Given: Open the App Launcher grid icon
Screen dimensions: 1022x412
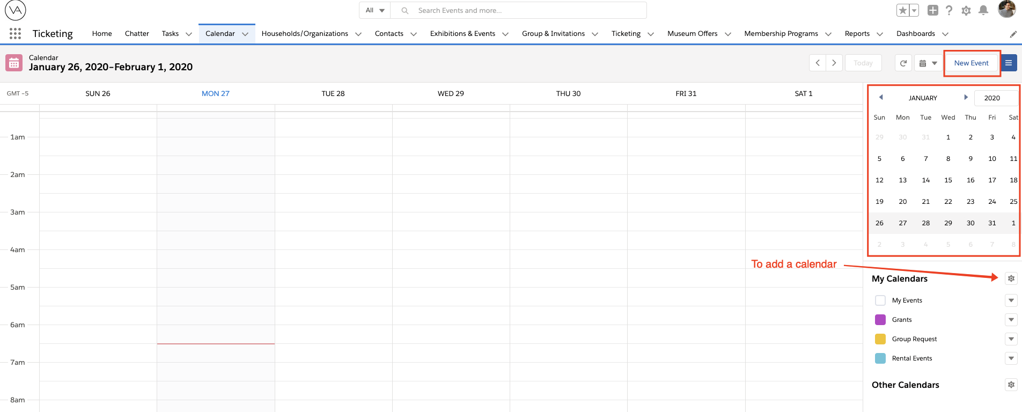Looking at the screenshot, I should pos(15,34).
